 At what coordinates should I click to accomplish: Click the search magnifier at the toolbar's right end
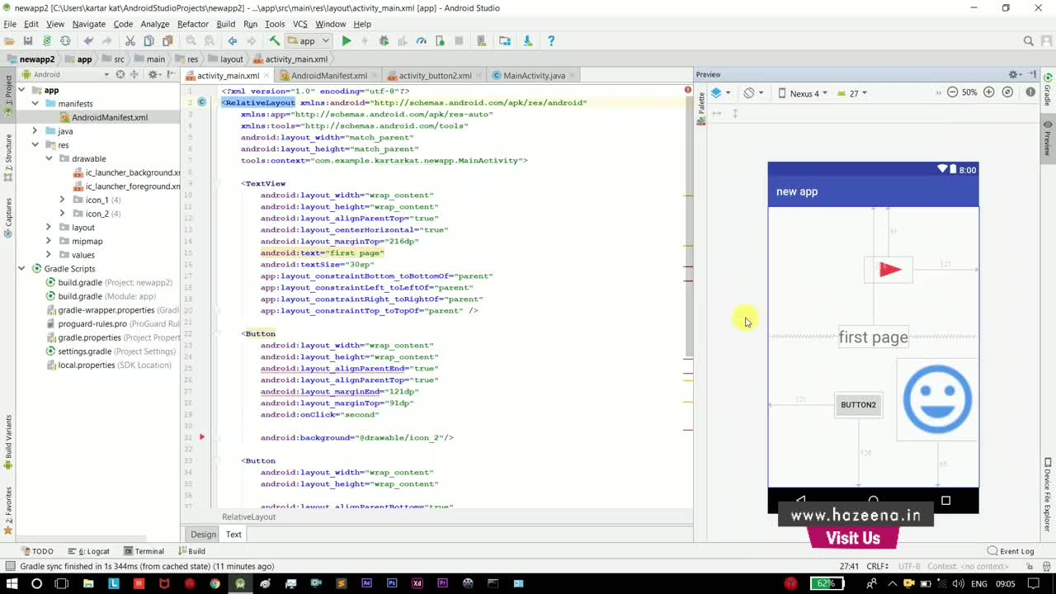pyautogui.click(x=1028, y=40)
